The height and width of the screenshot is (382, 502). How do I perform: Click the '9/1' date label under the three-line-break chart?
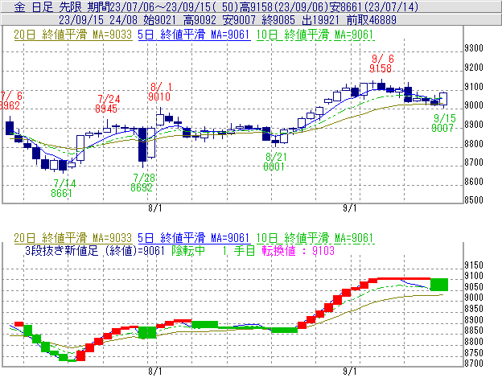coord(350,371)
